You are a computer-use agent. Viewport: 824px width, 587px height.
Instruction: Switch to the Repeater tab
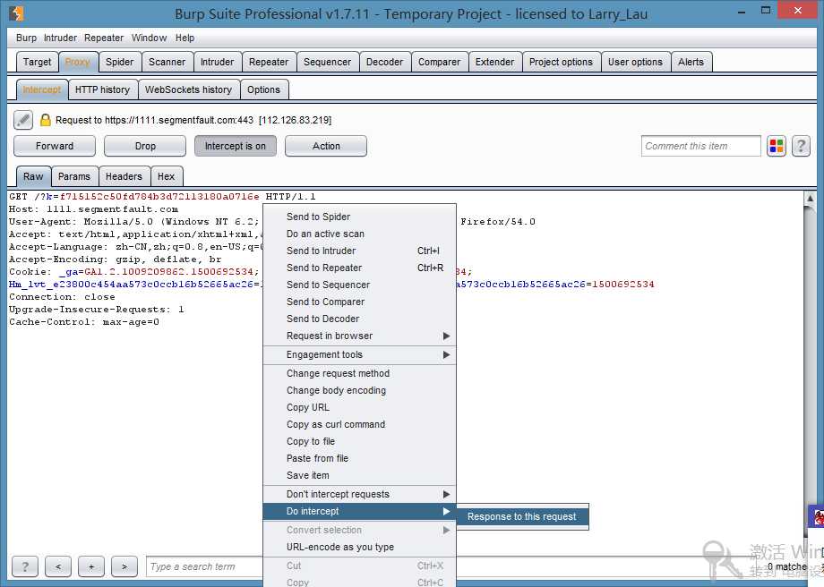269,62
